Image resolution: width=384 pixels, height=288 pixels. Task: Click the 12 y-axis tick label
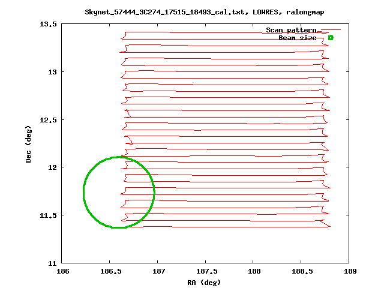click(52, 167)
